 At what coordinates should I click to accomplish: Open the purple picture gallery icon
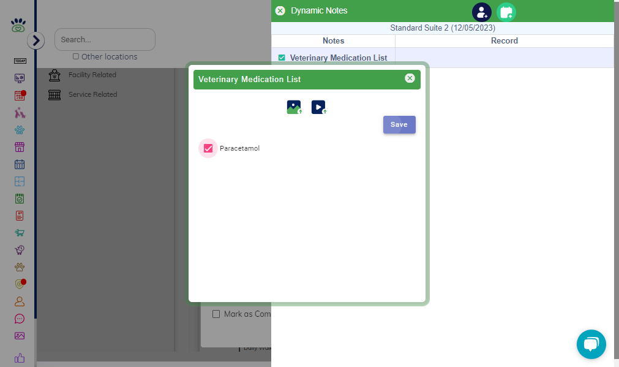[20, 336]
